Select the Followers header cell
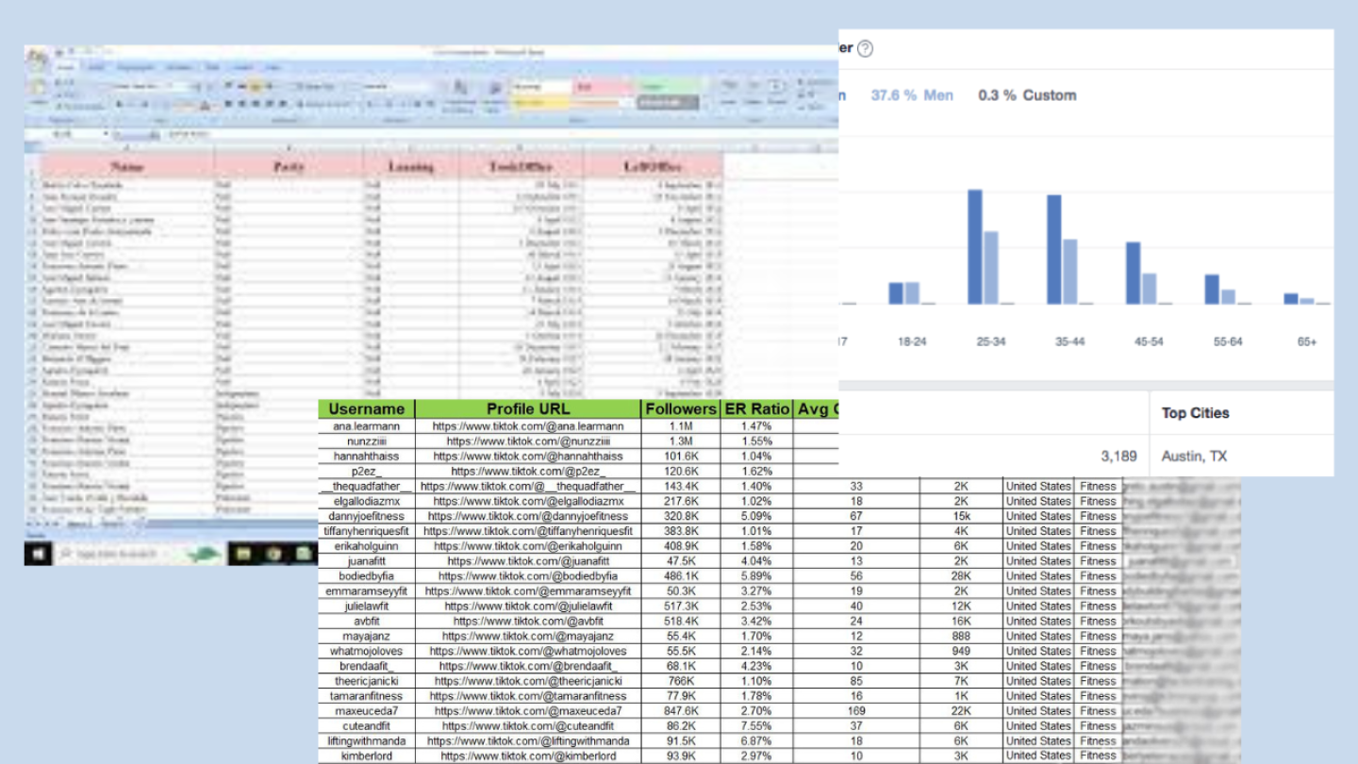1358x764 pixels. [681, 409]
